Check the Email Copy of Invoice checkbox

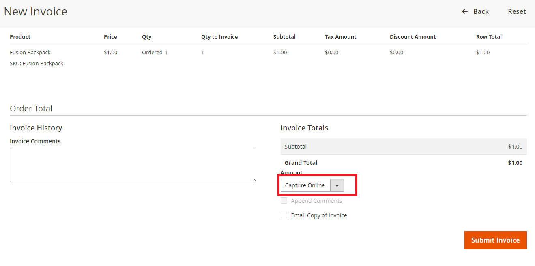(284, 215)
